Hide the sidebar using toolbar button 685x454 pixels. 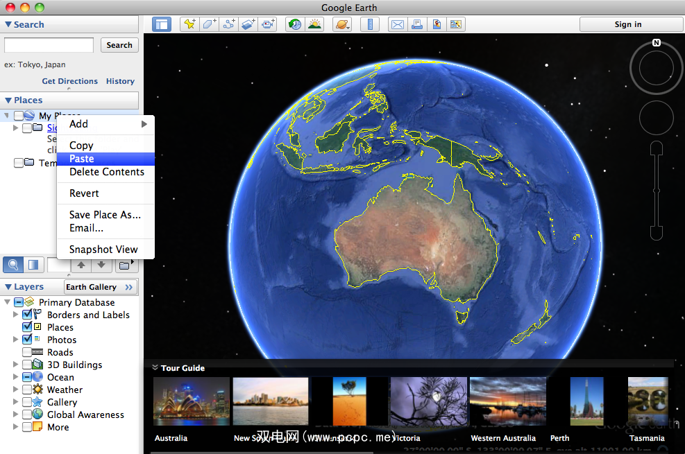(162, 24)
